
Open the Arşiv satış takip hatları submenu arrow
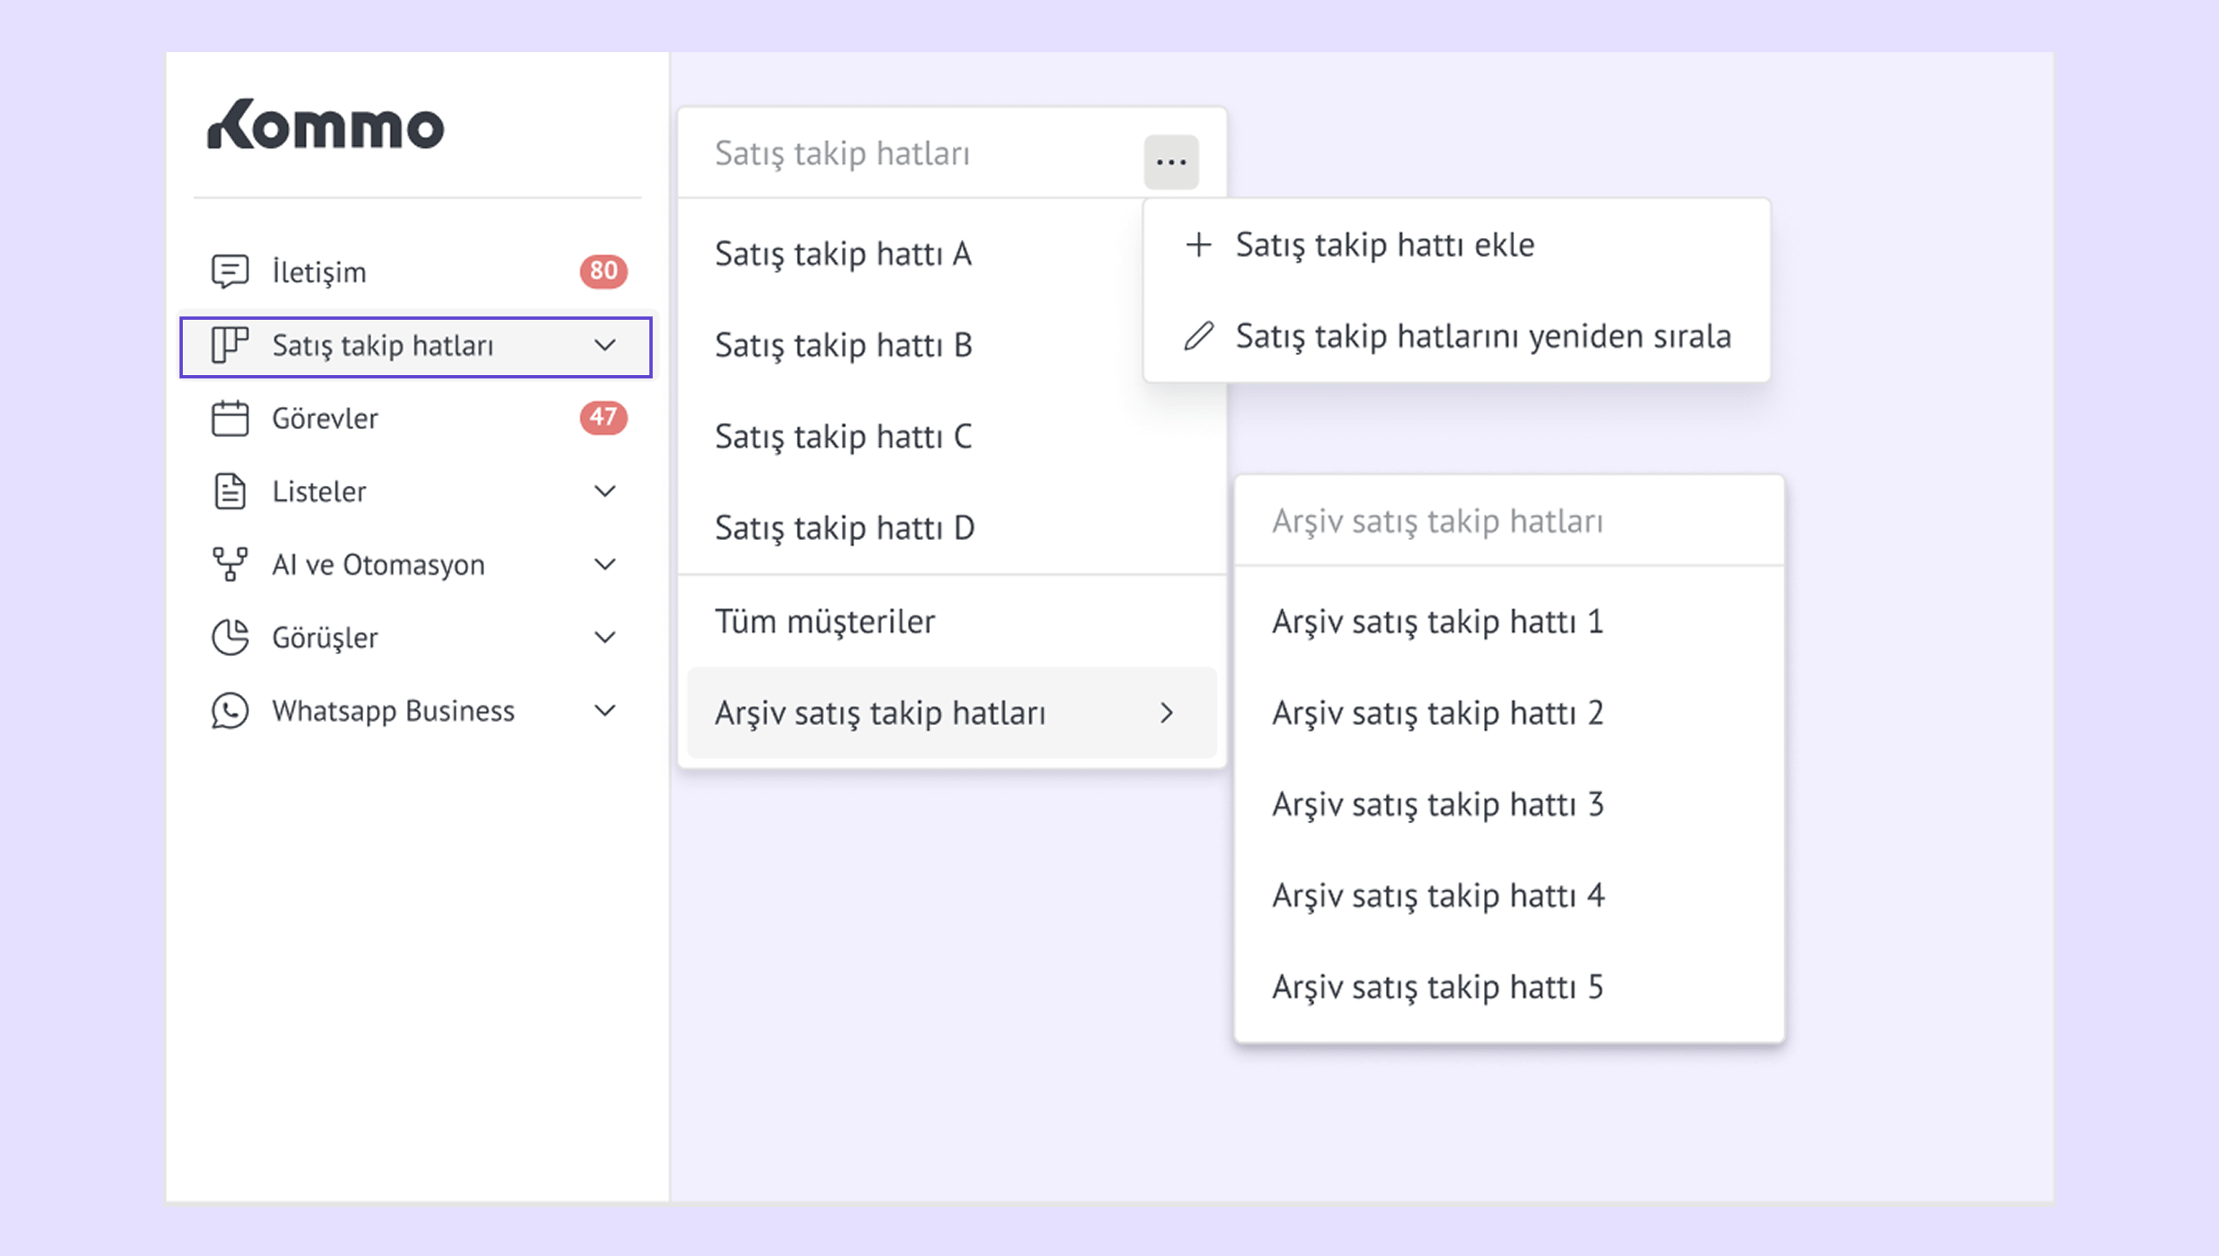pos(1167,713)
